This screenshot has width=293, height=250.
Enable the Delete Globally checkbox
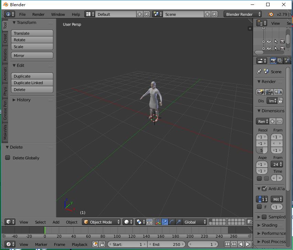tap(8, 158)
